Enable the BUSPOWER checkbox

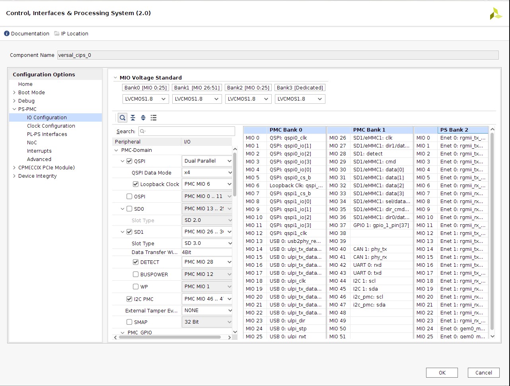(x=136, y=274)
